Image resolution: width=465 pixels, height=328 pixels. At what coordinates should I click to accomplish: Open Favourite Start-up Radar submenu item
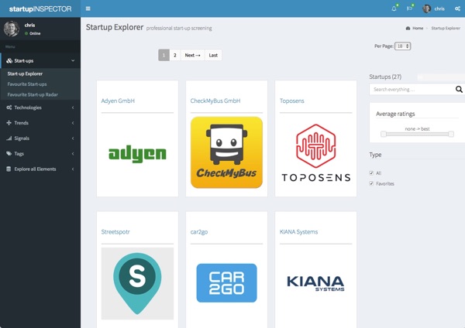tap(33, 94)
